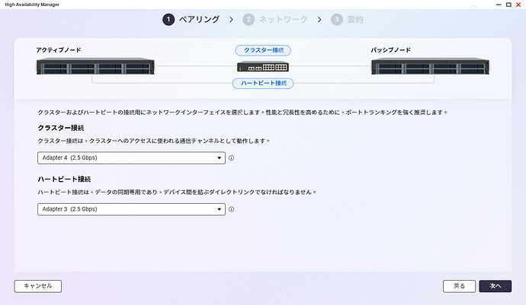Click the info icon beside Adapter 3 dropdown
This screenshot has width=526, height=305.
[x=231, y=209]
